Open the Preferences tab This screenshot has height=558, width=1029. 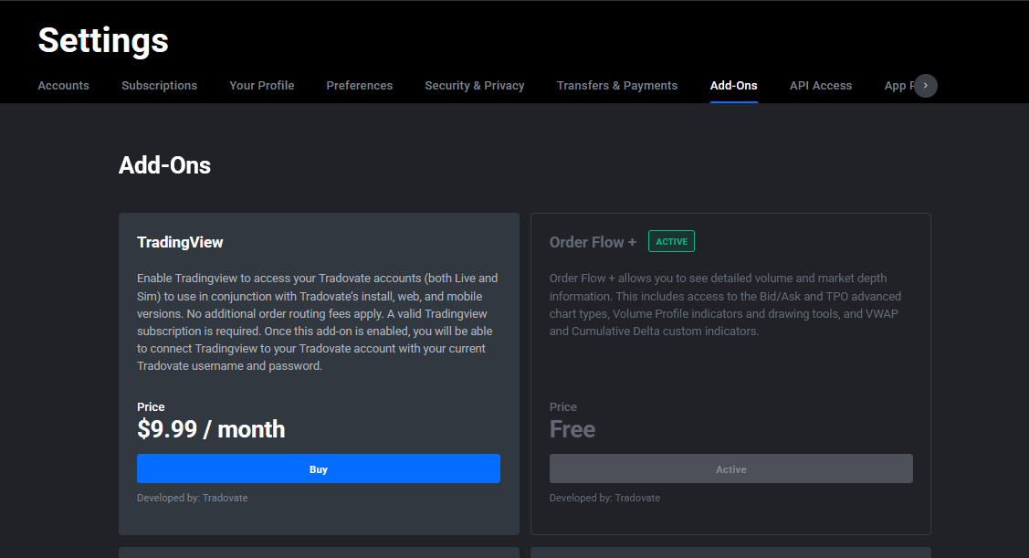tap(359, 85)
